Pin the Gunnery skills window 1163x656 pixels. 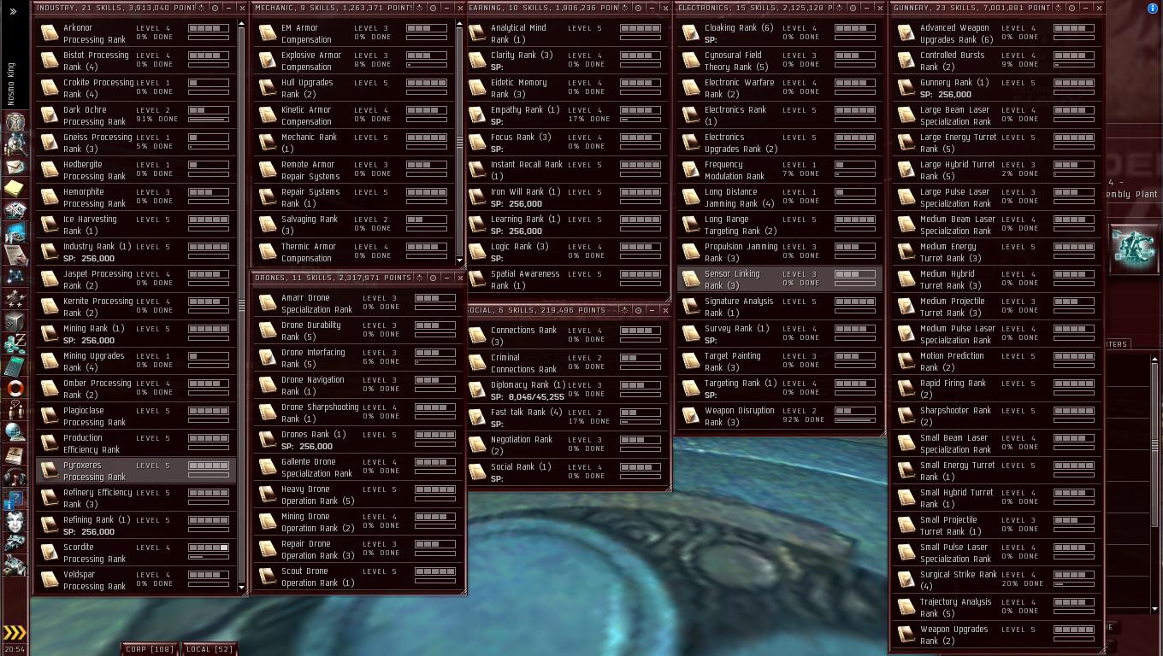[x=1071, y=8]
